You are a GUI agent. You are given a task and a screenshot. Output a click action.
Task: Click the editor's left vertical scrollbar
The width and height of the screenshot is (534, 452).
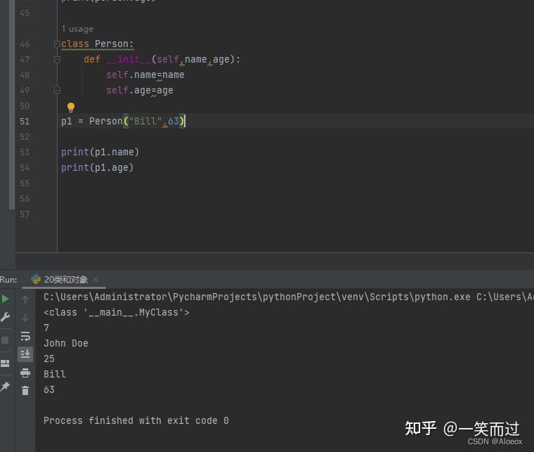pyautogui.click(x=11, y=105)
